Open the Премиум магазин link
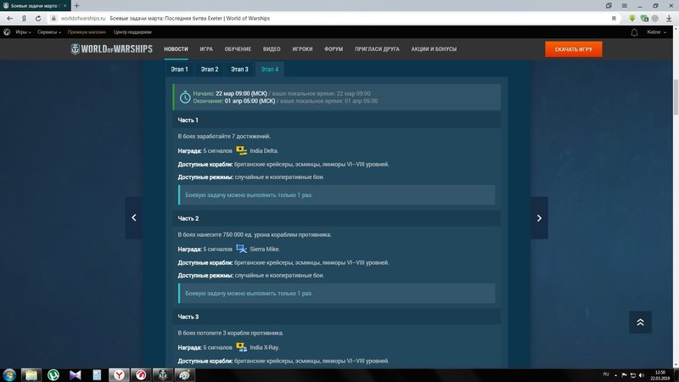The width and height of the screenshot is (679, 382). pos(87,32)
